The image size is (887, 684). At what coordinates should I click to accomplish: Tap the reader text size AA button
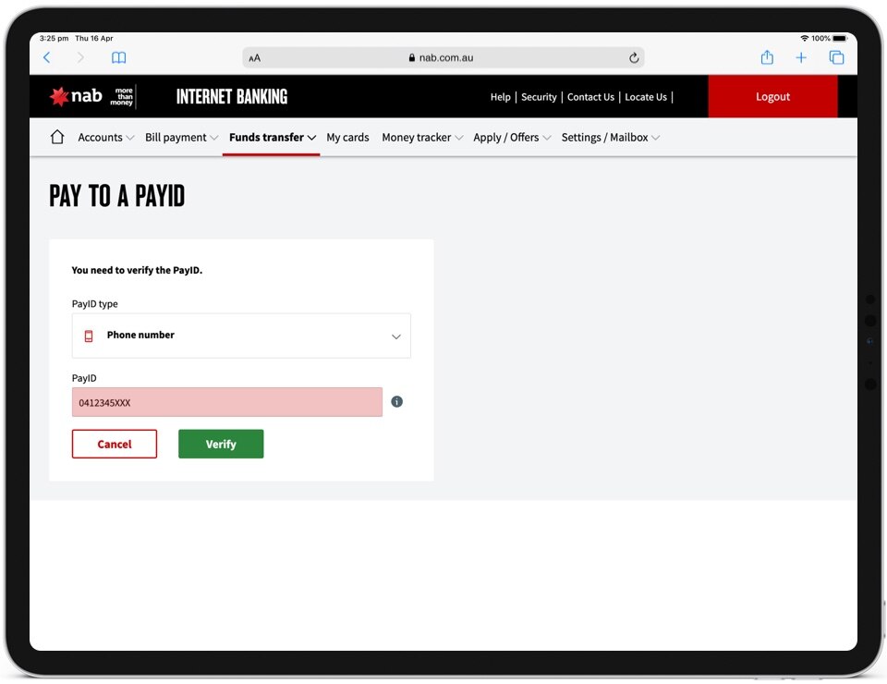[x=255, y=57]
